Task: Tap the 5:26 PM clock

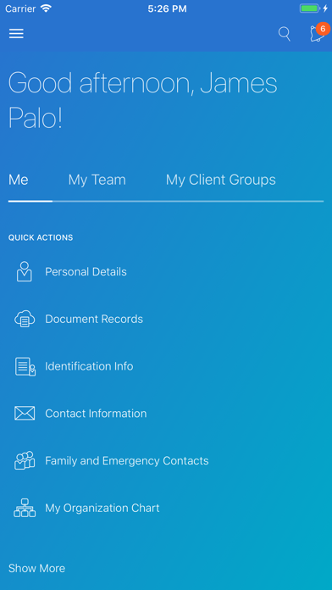Action: (167, 8)
